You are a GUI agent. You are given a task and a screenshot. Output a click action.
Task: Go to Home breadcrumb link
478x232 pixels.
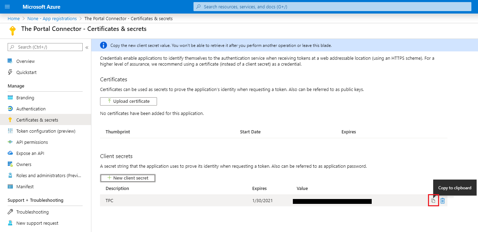point(14,18)
